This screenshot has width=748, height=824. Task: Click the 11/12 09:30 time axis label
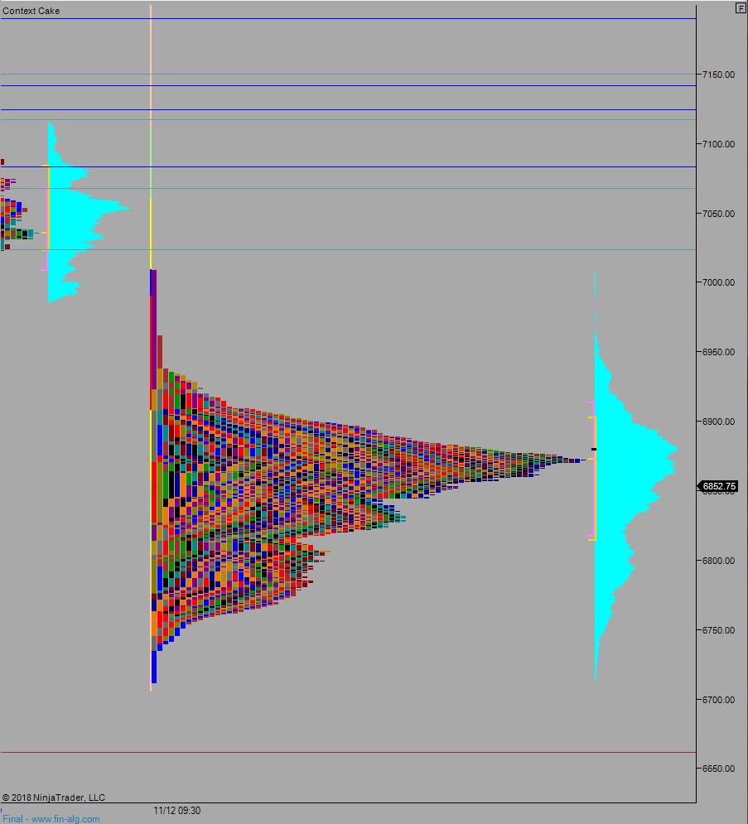[176, 811]
